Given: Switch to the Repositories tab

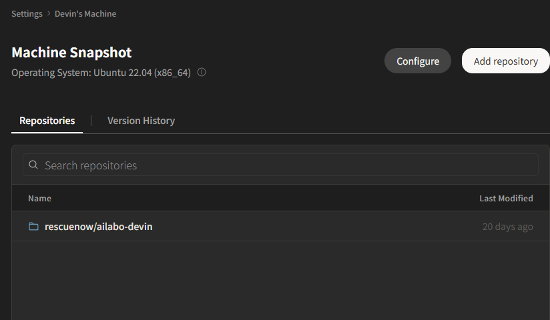Looking at the screenshot, I should [x=47, y=121].
